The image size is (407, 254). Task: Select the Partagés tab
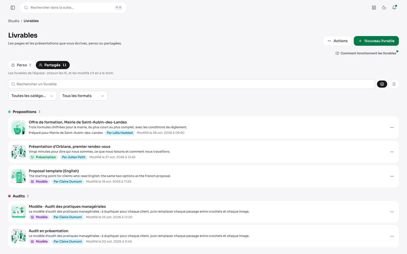[x=53, y=65]
